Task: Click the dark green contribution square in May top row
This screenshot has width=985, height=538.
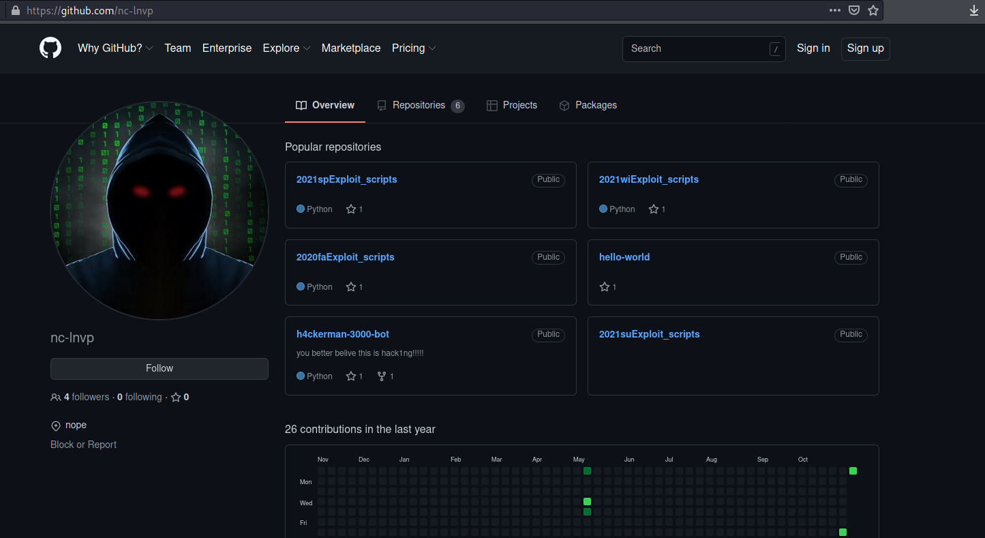Action: tap(588, 471)
